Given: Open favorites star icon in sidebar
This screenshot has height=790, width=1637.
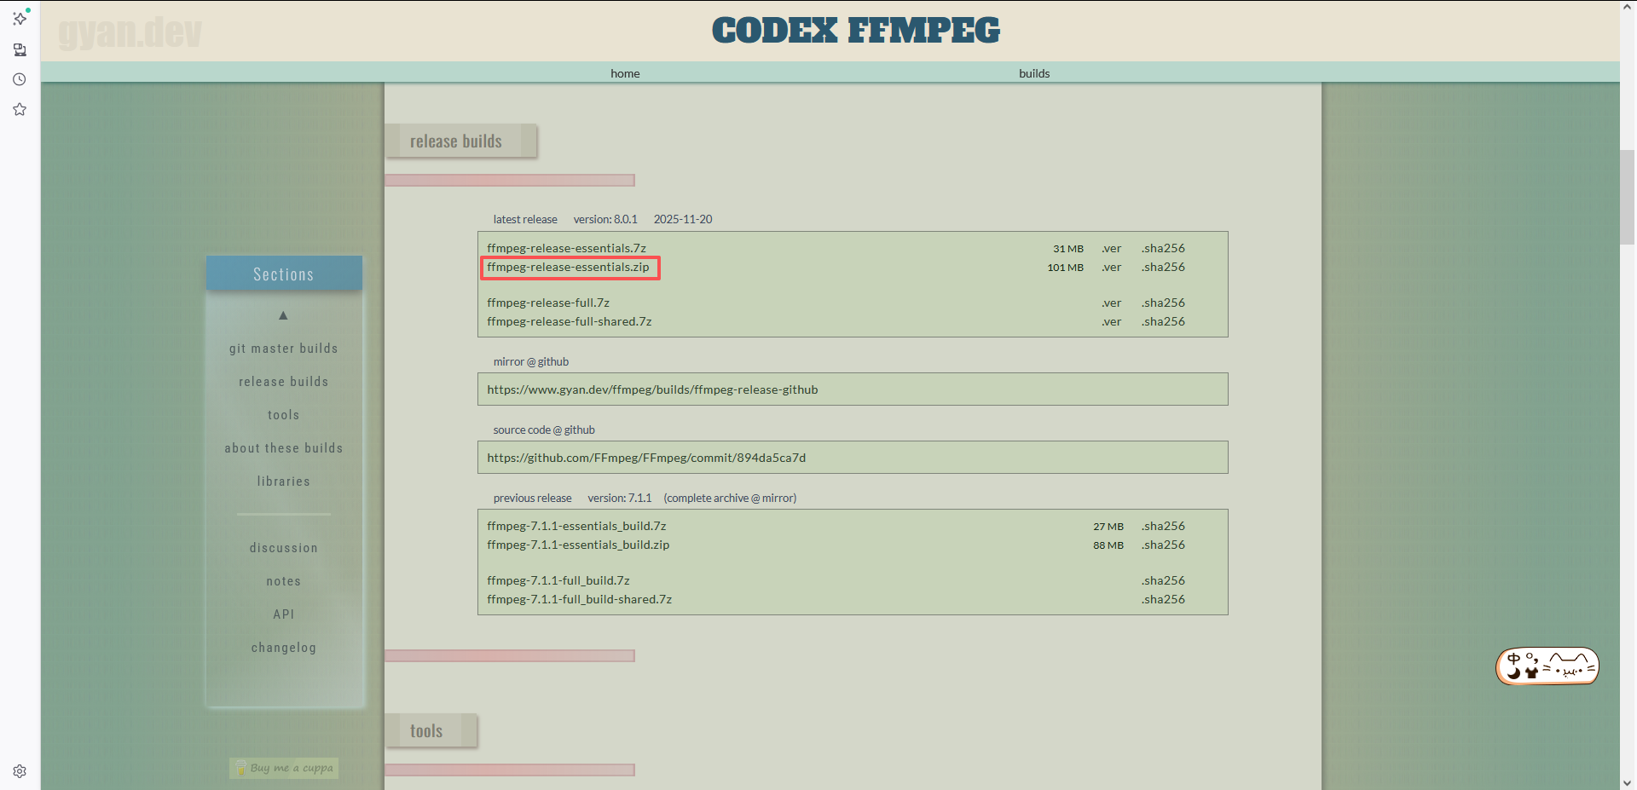Looking at the screenshot, I should click(20, 109).
